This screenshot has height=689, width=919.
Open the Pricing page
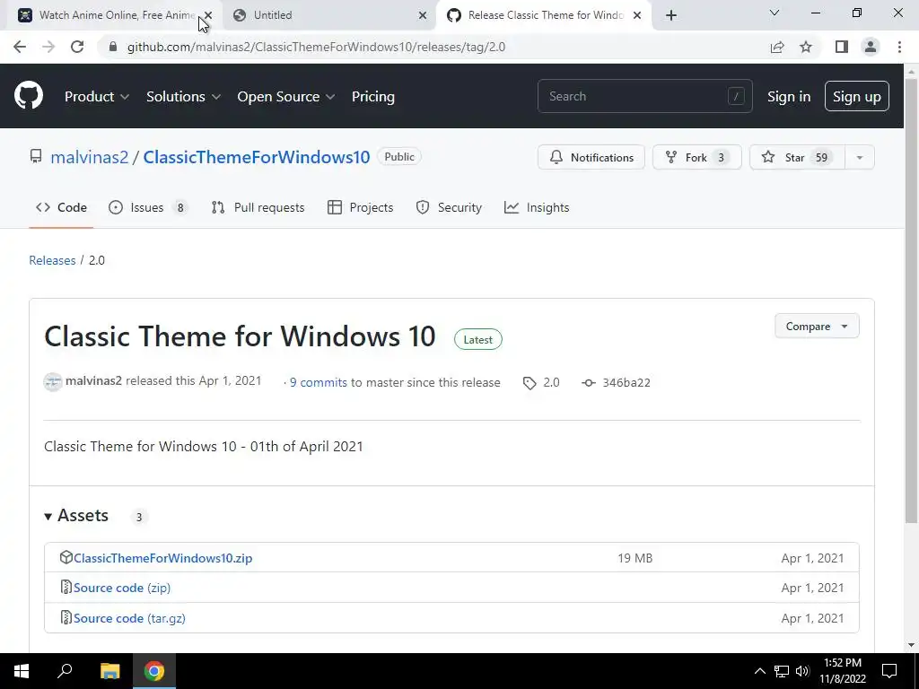click(372, 97)
